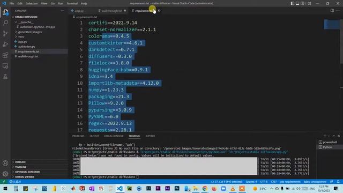Open the Search view in activity bar
The width and height of the screenshot is (343, 193).
click(x=5, y=23)
